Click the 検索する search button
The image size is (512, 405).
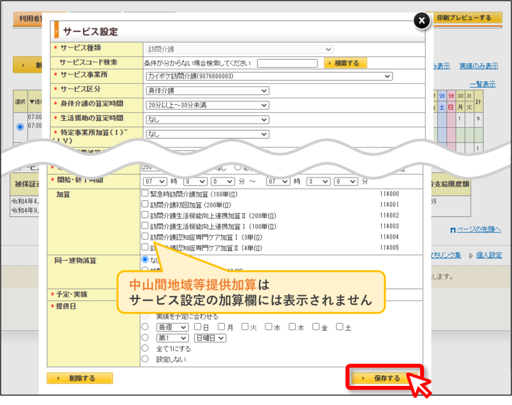click(346, 63)
